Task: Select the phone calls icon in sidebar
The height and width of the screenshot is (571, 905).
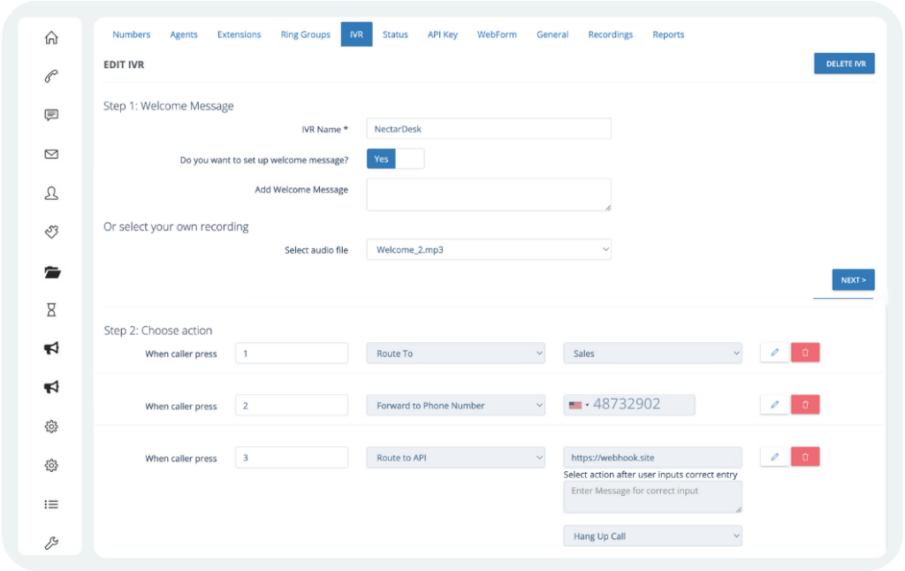Action: point(51,76)
